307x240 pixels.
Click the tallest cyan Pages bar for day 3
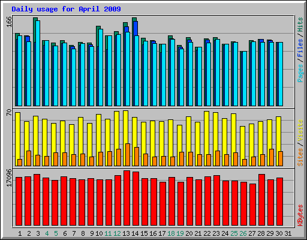38,63
